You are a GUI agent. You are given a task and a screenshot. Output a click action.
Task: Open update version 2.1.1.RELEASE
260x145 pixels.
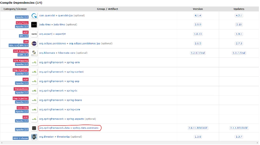tap(239, 128)
